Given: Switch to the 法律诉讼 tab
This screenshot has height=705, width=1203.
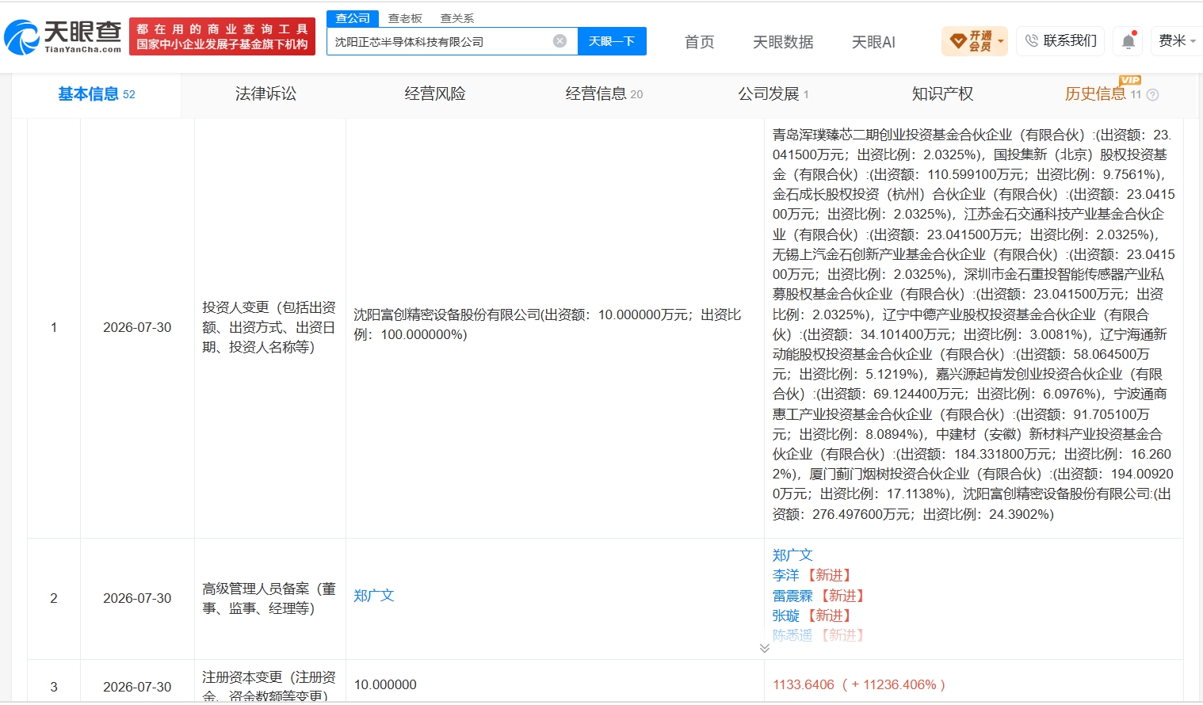Looking at the screenshot, I should tap(265, 94).
